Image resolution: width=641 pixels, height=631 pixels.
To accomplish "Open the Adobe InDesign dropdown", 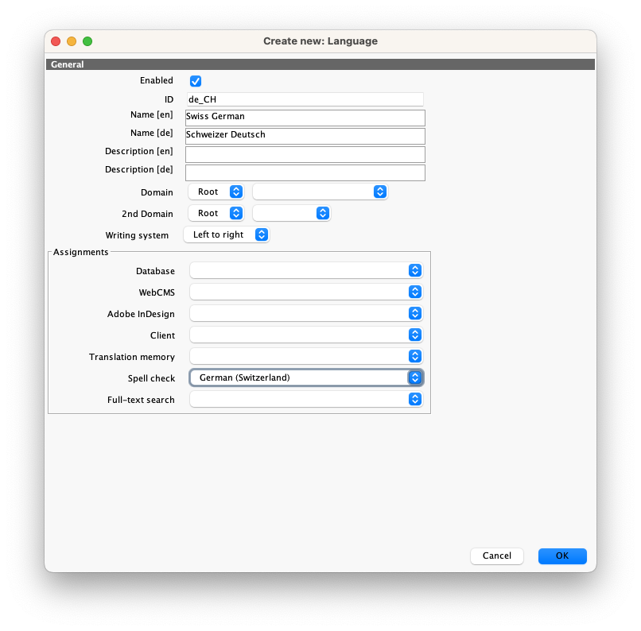I will 306,314.
